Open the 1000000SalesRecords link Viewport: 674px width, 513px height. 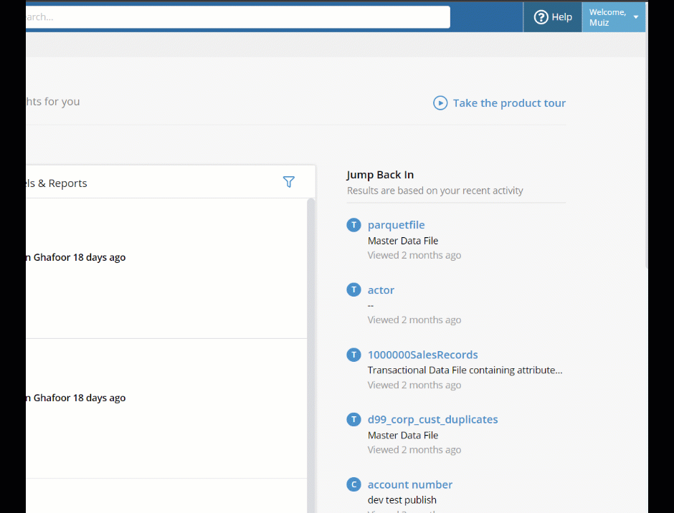click(x=422, y=355)
